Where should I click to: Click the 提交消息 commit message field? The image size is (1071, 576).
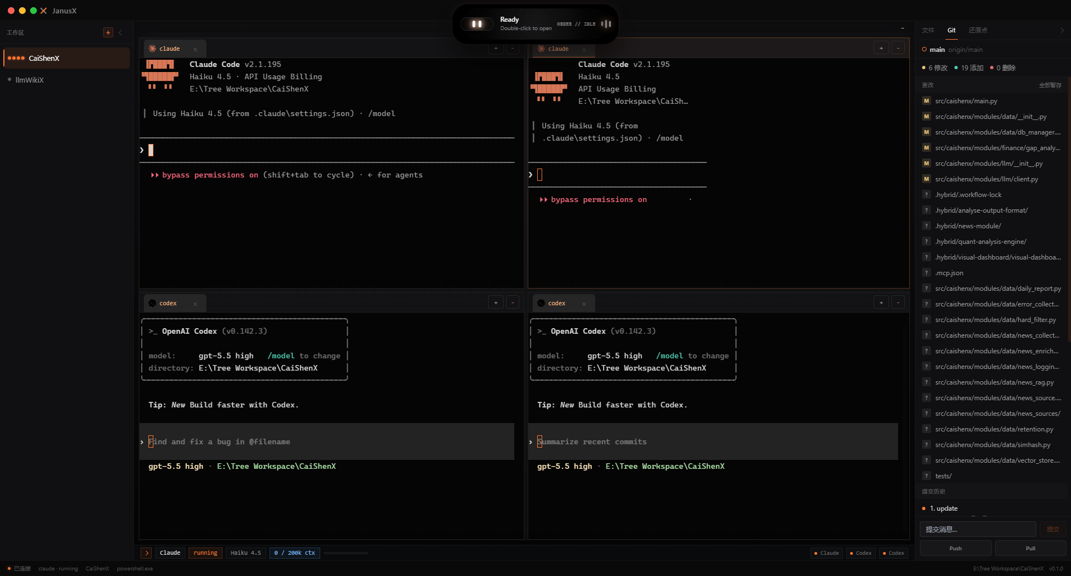tap(978, 529)
